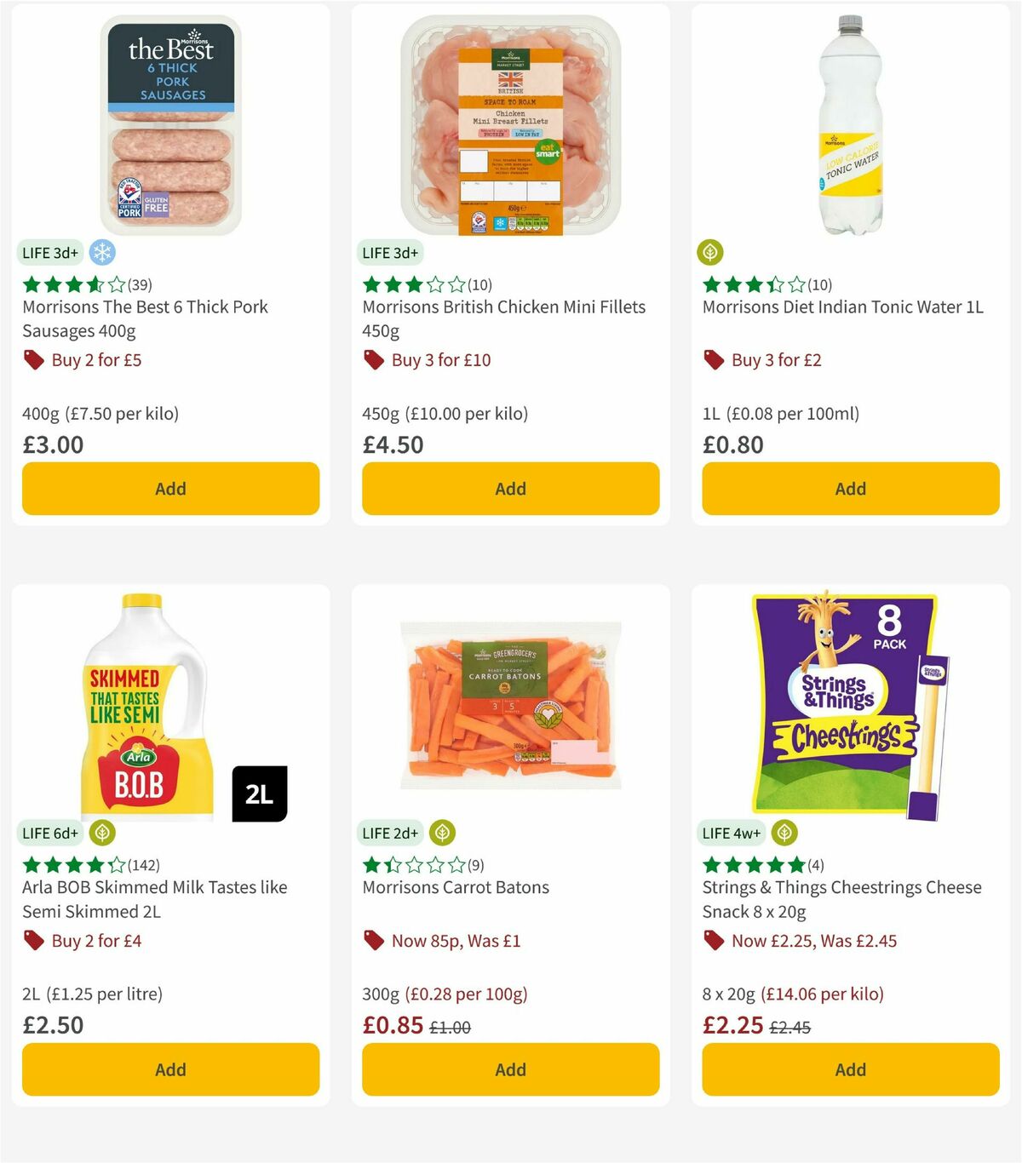Image resolution: width=1022 pixels, height=1163 pixels.
Task: Click the leaf icon on Arla BOB milk card
Action: tap(102, 833)
